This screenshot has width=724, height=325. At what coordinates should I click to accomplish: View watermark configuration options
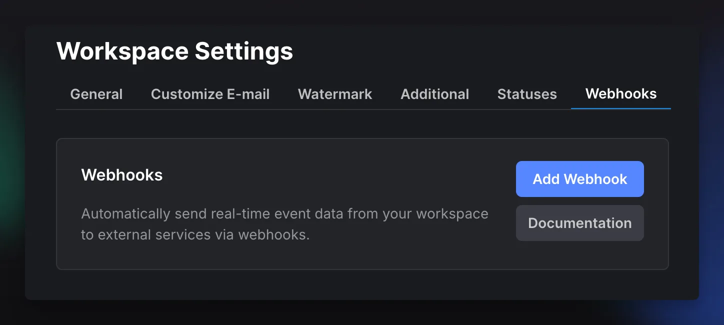pos(334,94)
